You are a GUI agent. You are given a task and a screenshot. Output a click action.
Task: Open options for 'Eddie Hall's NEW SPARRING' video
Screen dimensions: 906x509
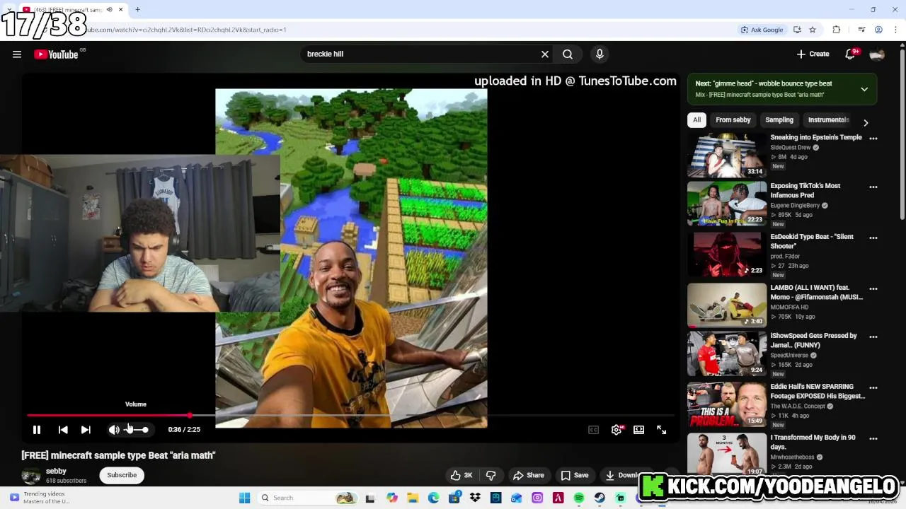873,388
